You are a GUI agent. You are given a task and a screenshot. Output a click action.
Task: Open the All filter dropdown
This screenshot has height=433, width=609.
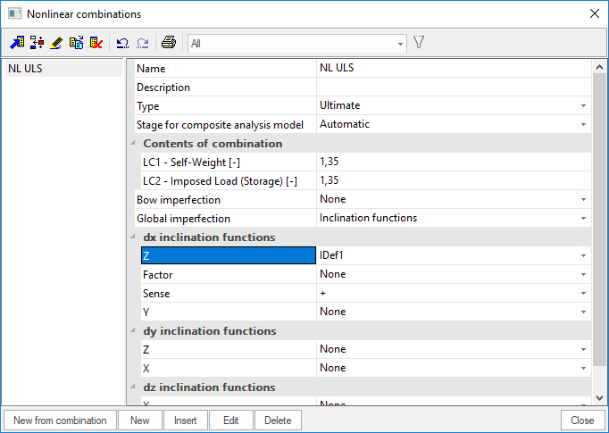(400, 43)
